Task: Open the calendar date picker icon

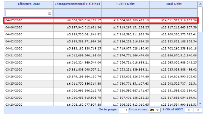Action: pos(50,13)
